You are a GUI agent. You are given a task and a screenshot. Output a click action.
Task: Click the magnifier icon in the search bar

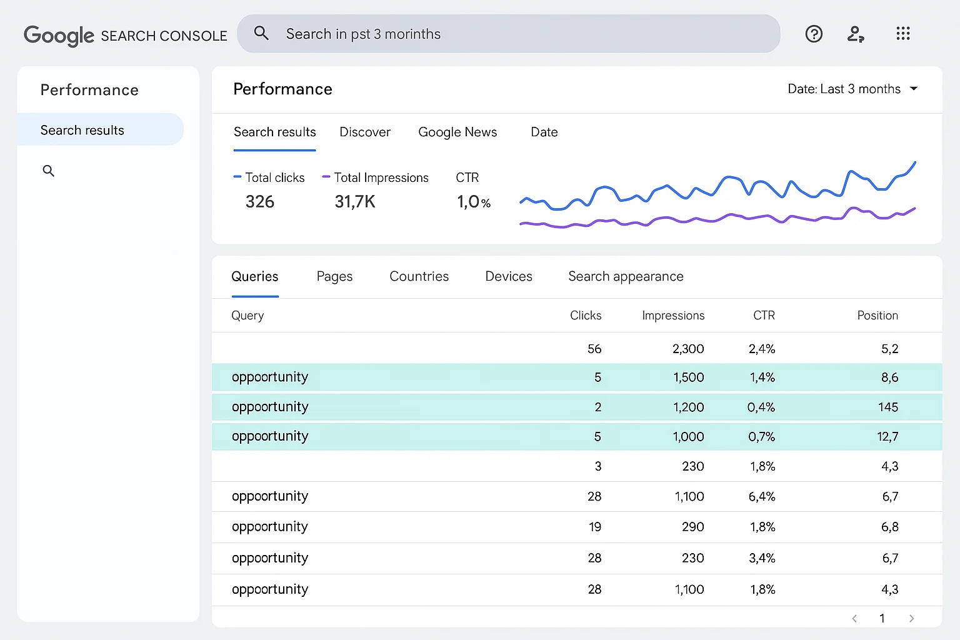click(262, 33)
